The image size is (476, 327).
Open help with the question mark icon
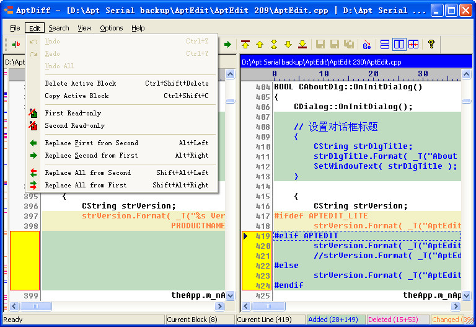(431, 45)
